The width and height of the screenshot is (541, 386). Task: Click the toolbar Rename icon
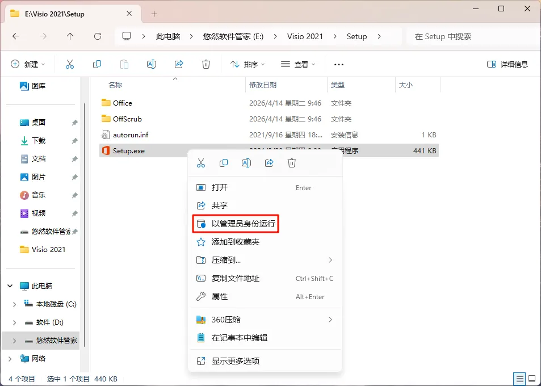(152, 64)
